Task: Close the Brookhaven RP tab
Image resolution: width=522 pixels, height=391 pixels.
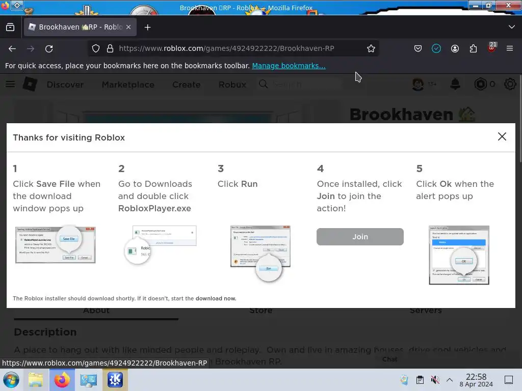Action: pyautogui.click(x=128, y=27)
